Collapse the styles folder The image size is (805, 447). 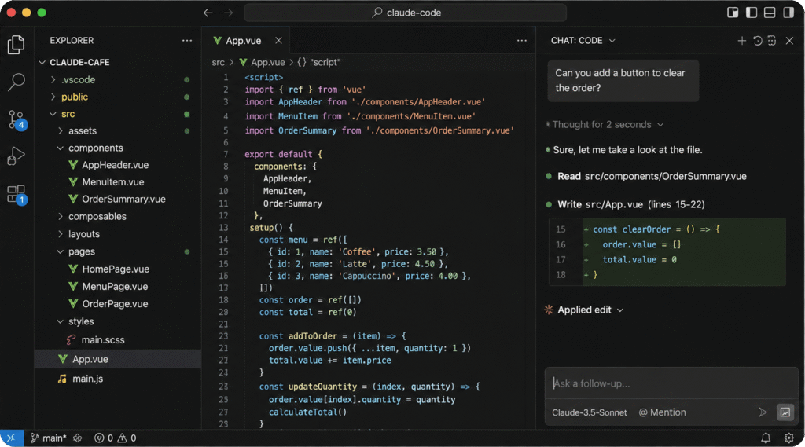point(61,321)
